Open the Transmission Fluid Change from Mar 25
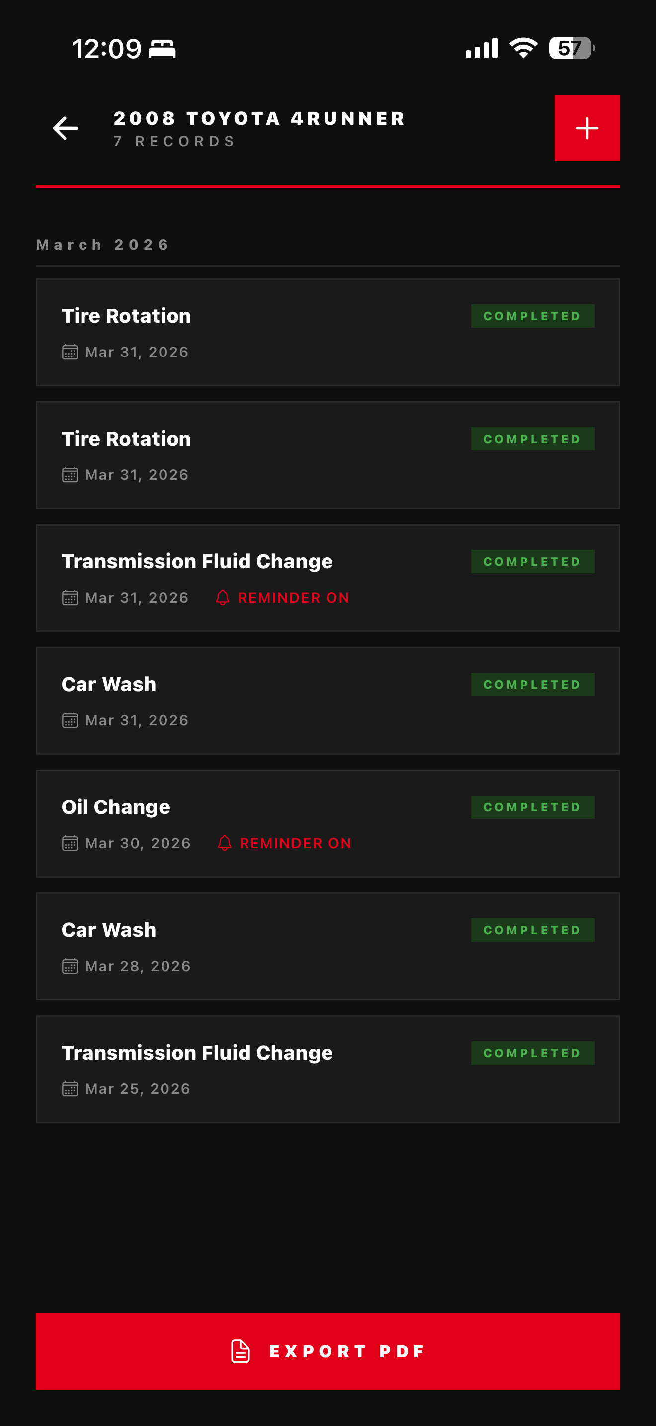 (x=328, y=1069)
